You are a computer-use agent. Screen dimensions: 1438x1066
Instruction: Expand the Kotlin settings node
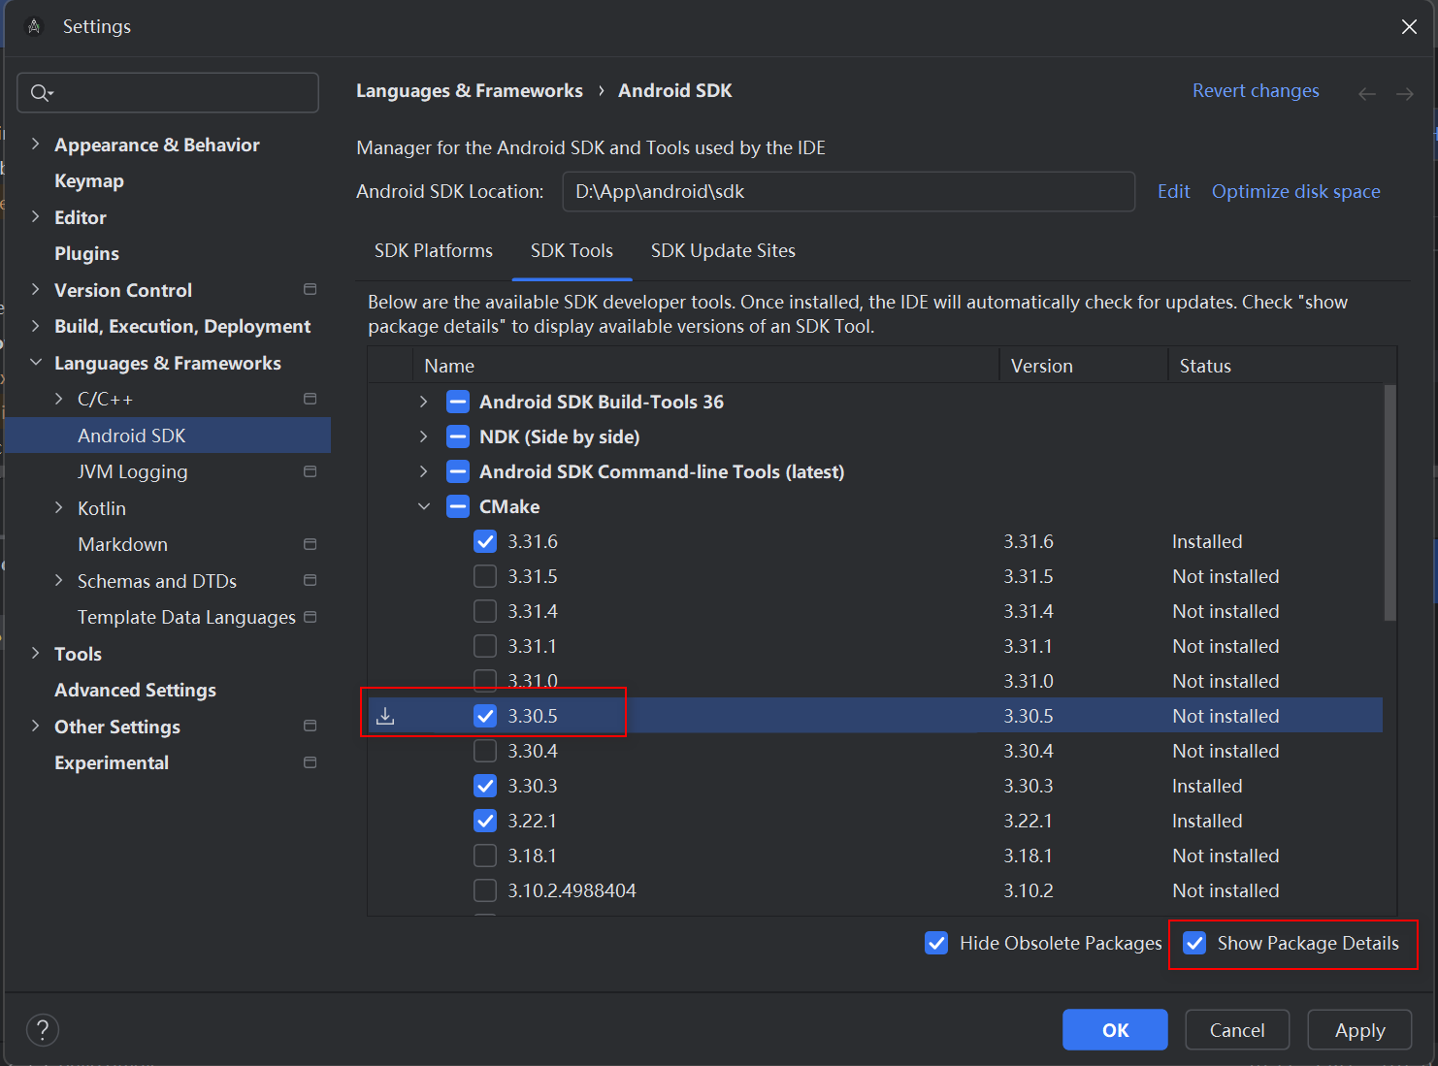58,507
